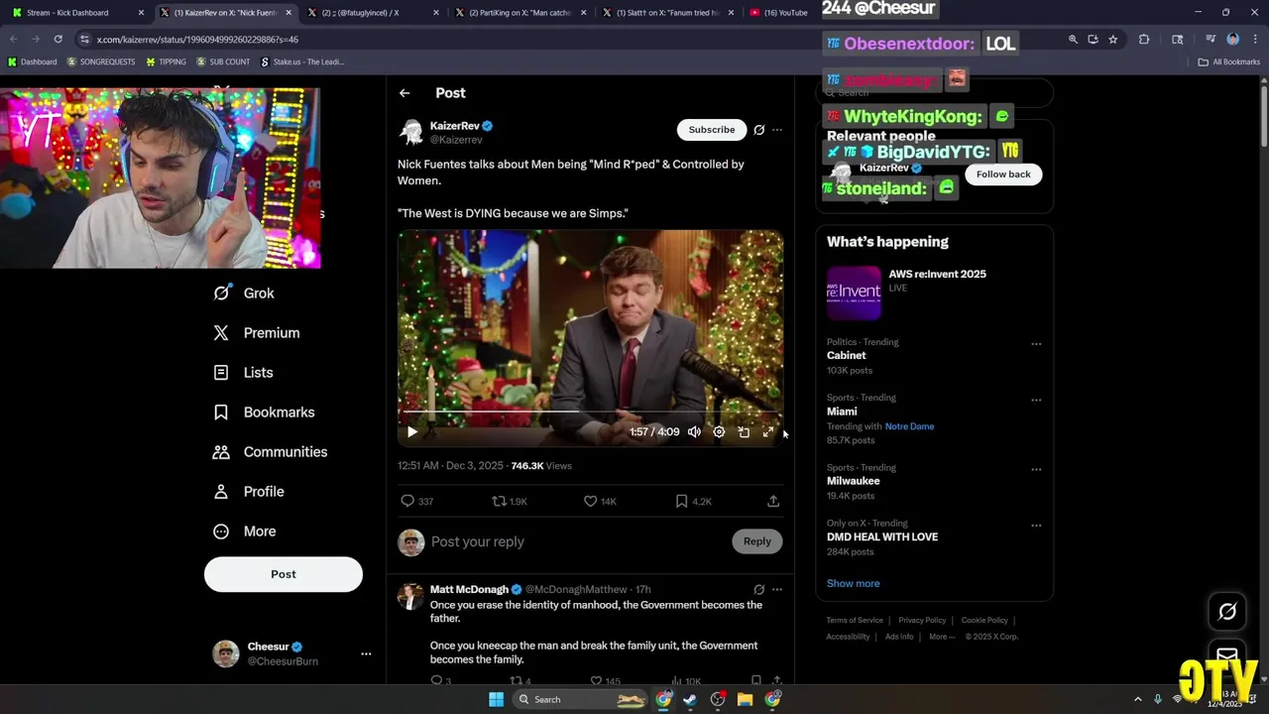The width and height of the screenshot is (1269, 714).
Task: Open Matt McDonagh's profile name
Action: pyautogui.click(x=469, y=590)
